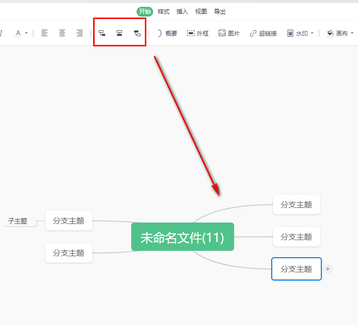Click the plus button beside selected node

tap(328, 269)
